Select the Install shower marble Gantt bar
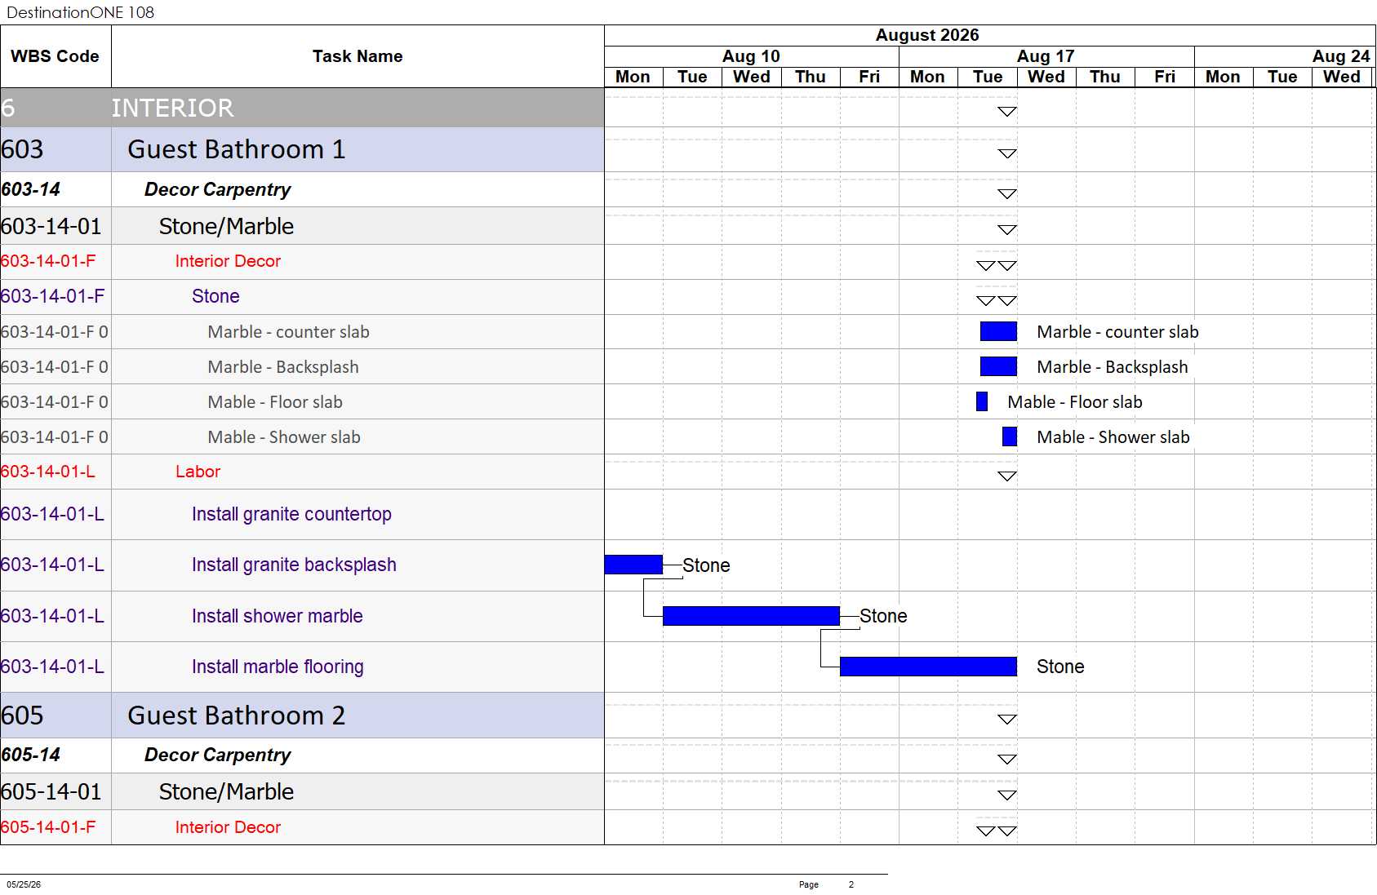 click(x=751, y=616)
